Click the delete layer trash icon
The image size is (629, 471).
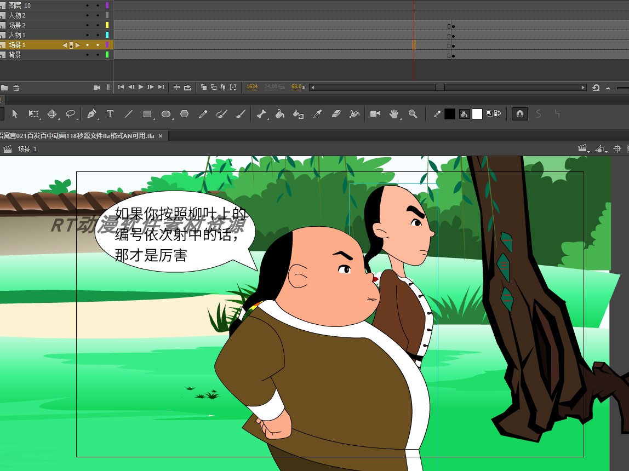(x=16, y=88)
